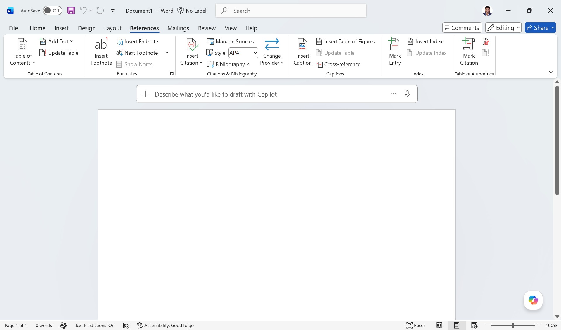Image resolution: width=561 pixels, height=330 pixels.
Task: Click Insert Index
Action: pos(425,41)
